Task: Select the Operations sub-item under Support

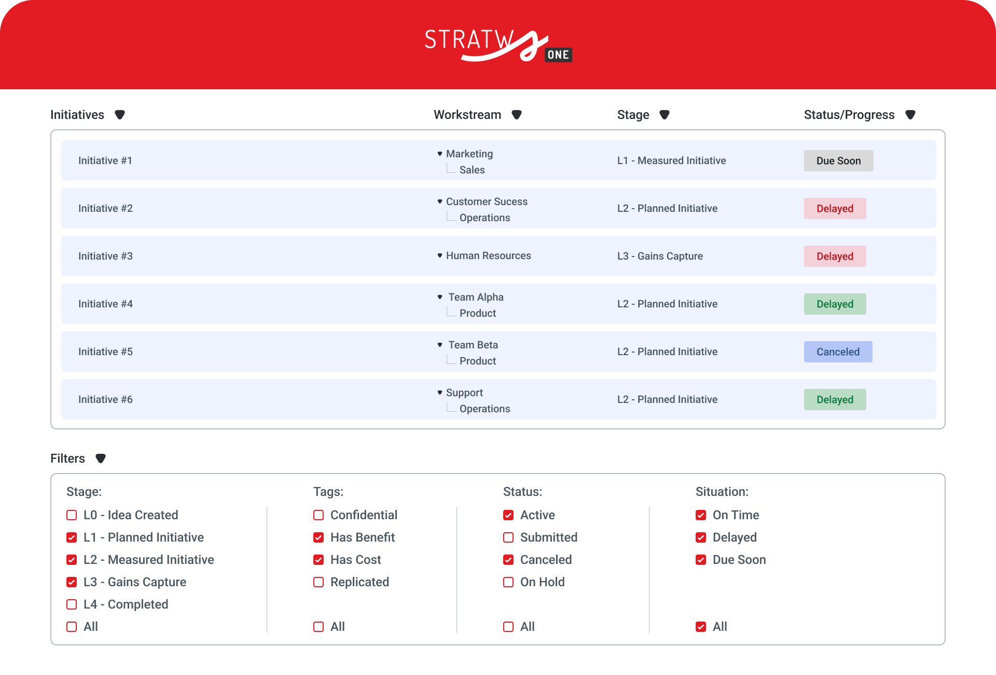Action: tap(485, 409)
